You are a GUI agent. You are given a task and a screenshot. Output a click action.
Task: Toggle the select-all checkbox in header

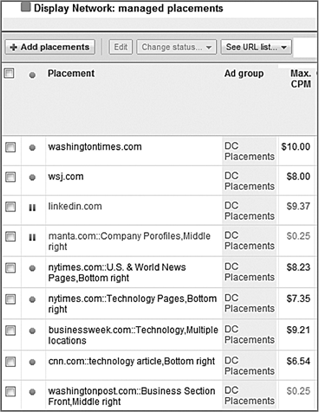(10, 74)
